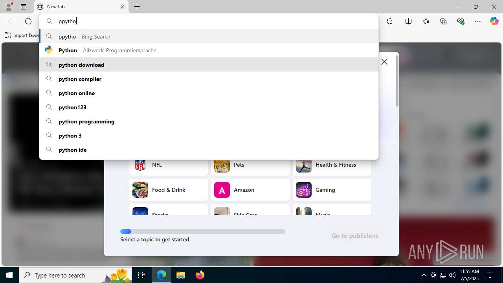
Task: Click Go to publishers button
Action: 355,235
